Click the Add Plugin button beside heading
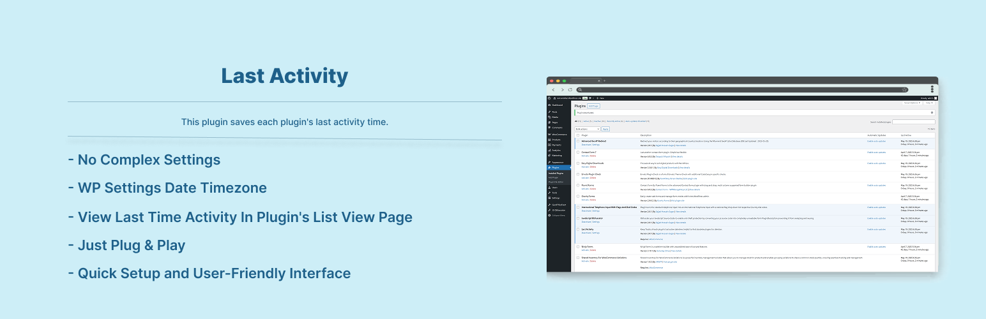This screenshot has width=986, height=319. click(x=593, y=106)
